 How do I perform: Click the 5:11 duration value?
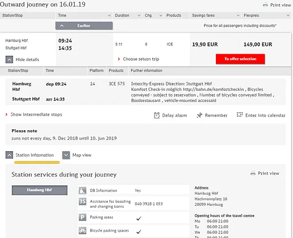pyautogui.click(x=119, y=44)
